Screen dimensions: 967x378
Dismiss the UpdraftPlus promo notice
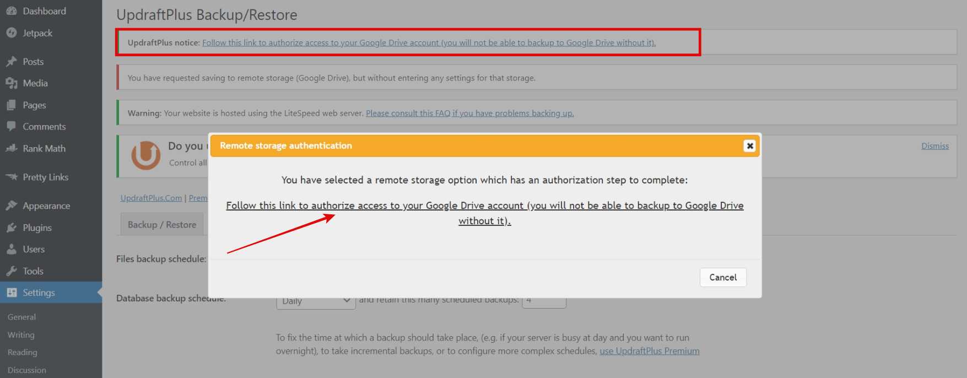935,146
